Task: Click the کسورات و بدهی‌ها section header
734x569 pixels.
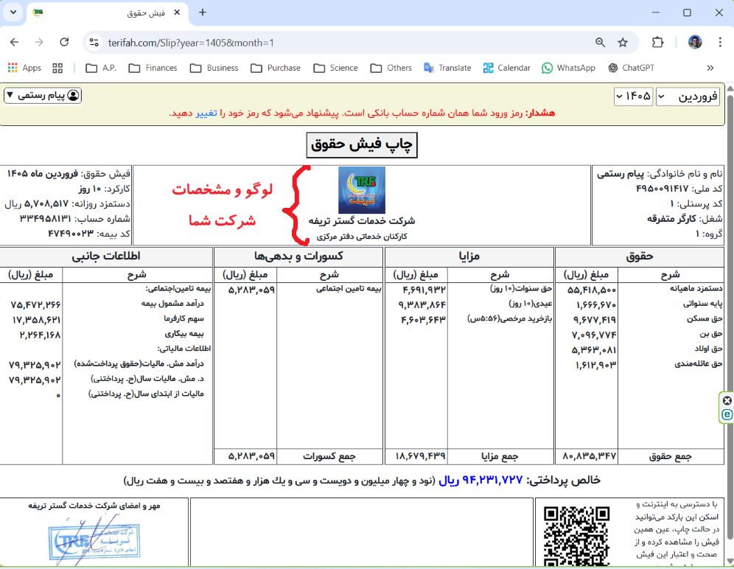Action: pyautogui.click(x=298, y=256)
